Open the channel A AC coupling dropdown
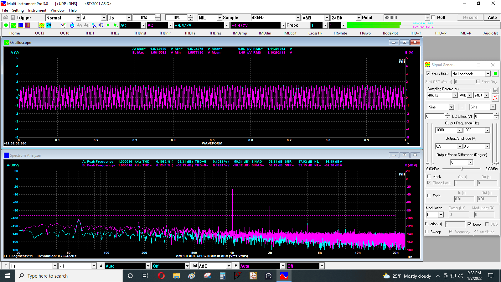The image size is (501, 282). point(143,25)
